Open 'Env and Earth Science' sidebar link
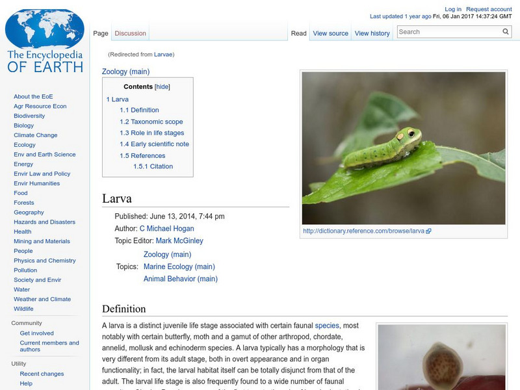This screenshot has height=390, width=520. click(x=44, y=154)
